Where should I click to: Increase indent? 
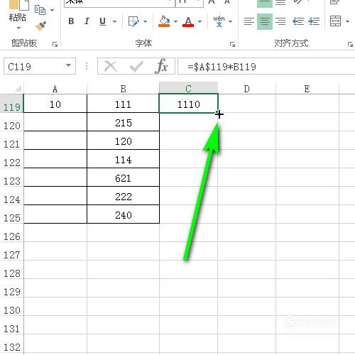(314, 21)
